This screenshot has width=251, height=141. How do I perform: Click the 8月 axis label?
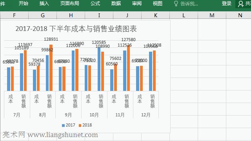coord(43,115)
